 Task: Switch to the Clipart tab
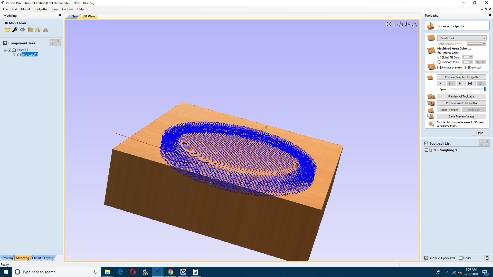36,258
